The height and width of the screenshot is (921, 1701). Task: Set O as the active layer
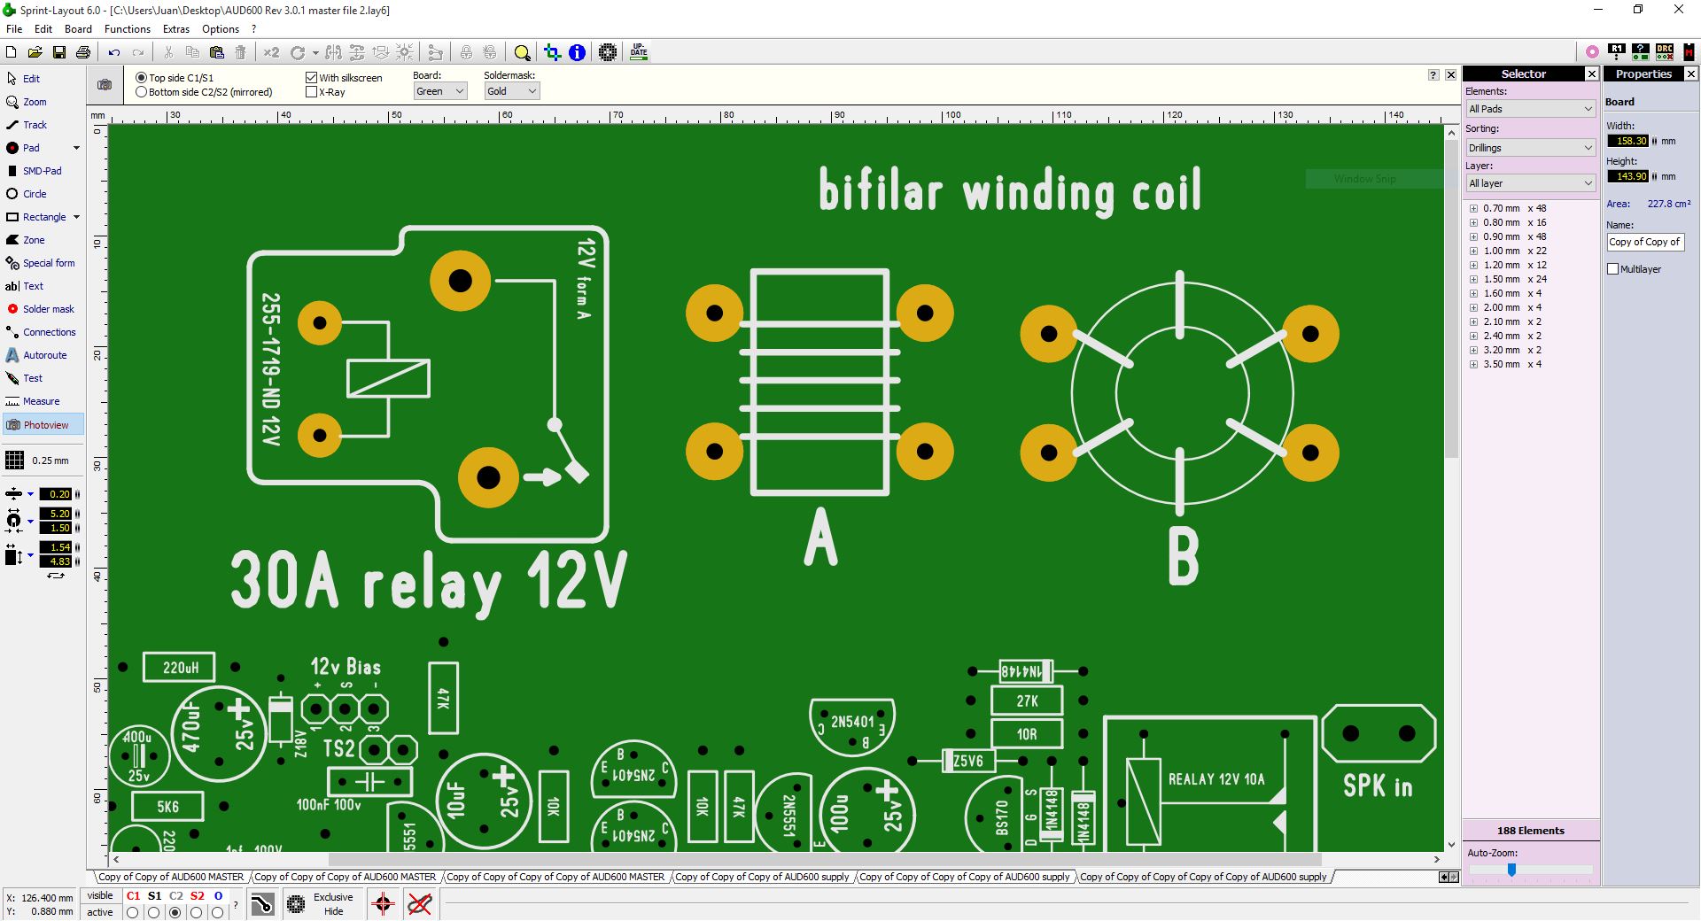tap(218, 912)
